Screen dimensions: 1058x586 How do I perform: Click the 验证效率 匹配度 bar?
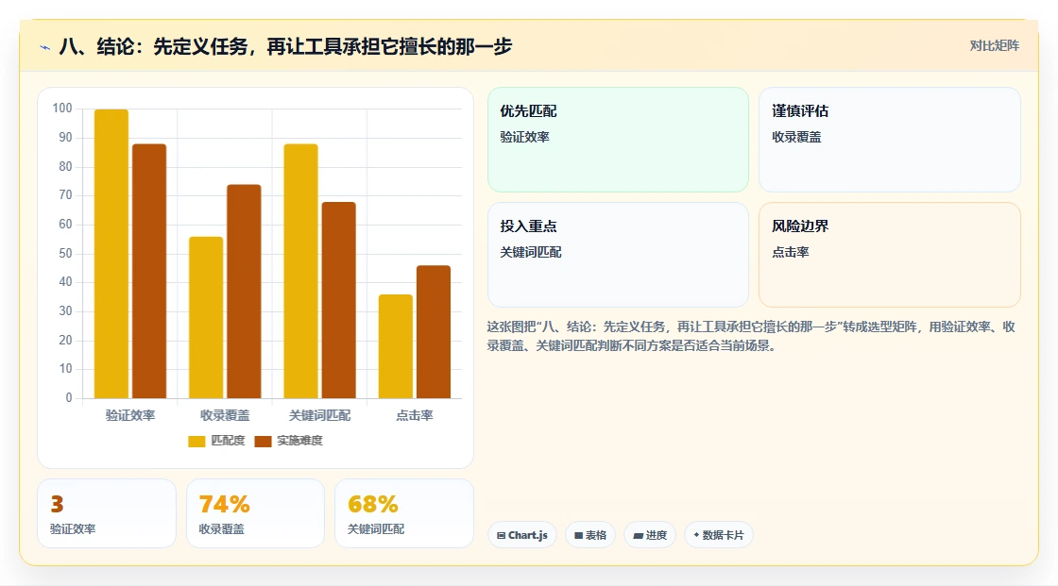tap(111, 254)
